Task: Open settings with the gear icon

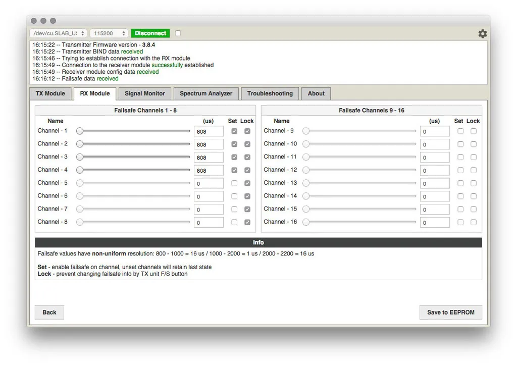Action: (483, 33)
